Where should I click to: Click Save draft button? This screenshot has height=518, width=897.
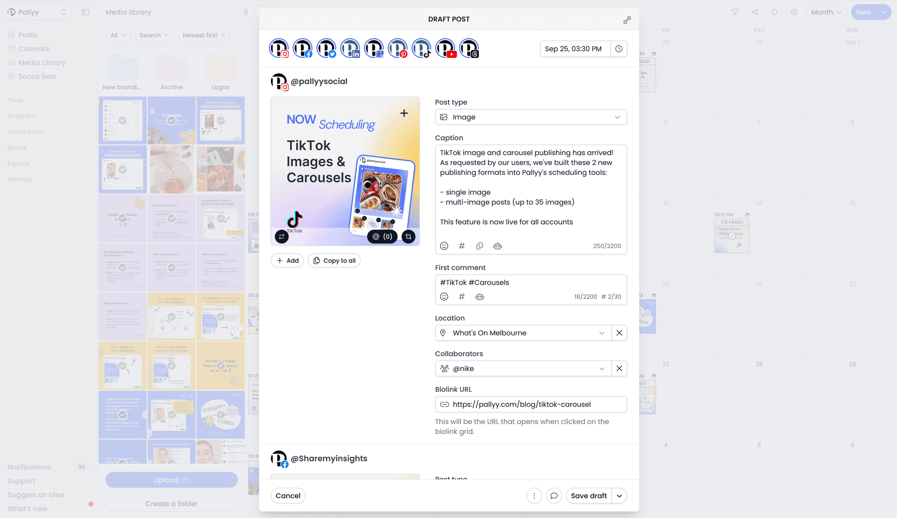[x=587, y=496]
